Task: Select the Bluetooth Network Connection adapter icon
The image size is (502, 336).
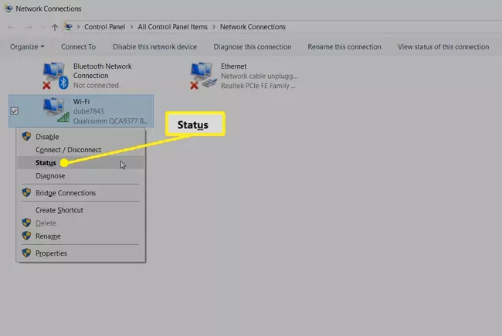Action: [56, 76]
